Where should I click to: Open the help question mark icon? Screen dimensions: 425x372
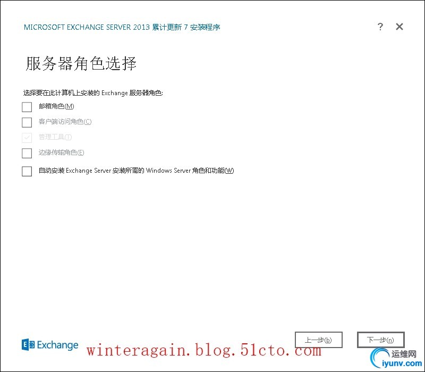tap(380, 27)
